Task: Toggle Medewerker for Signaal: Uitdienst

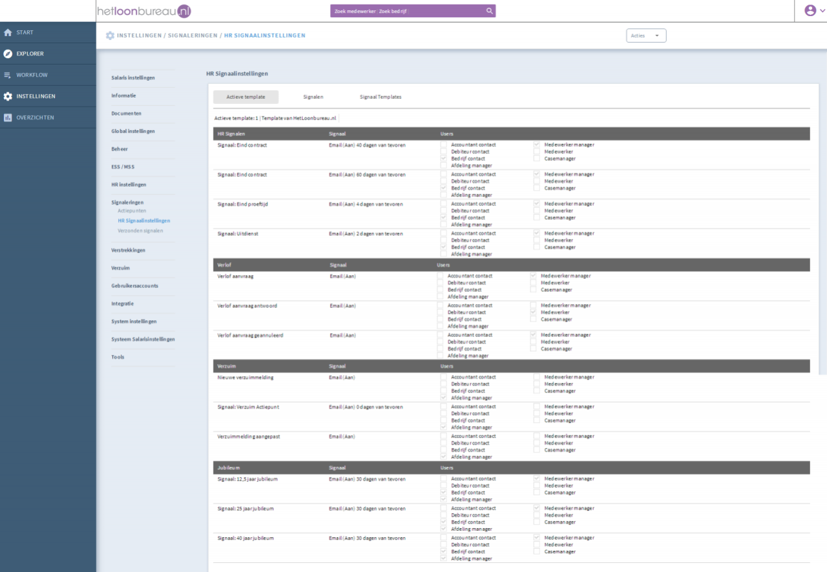Action: (x=537, y=240)
